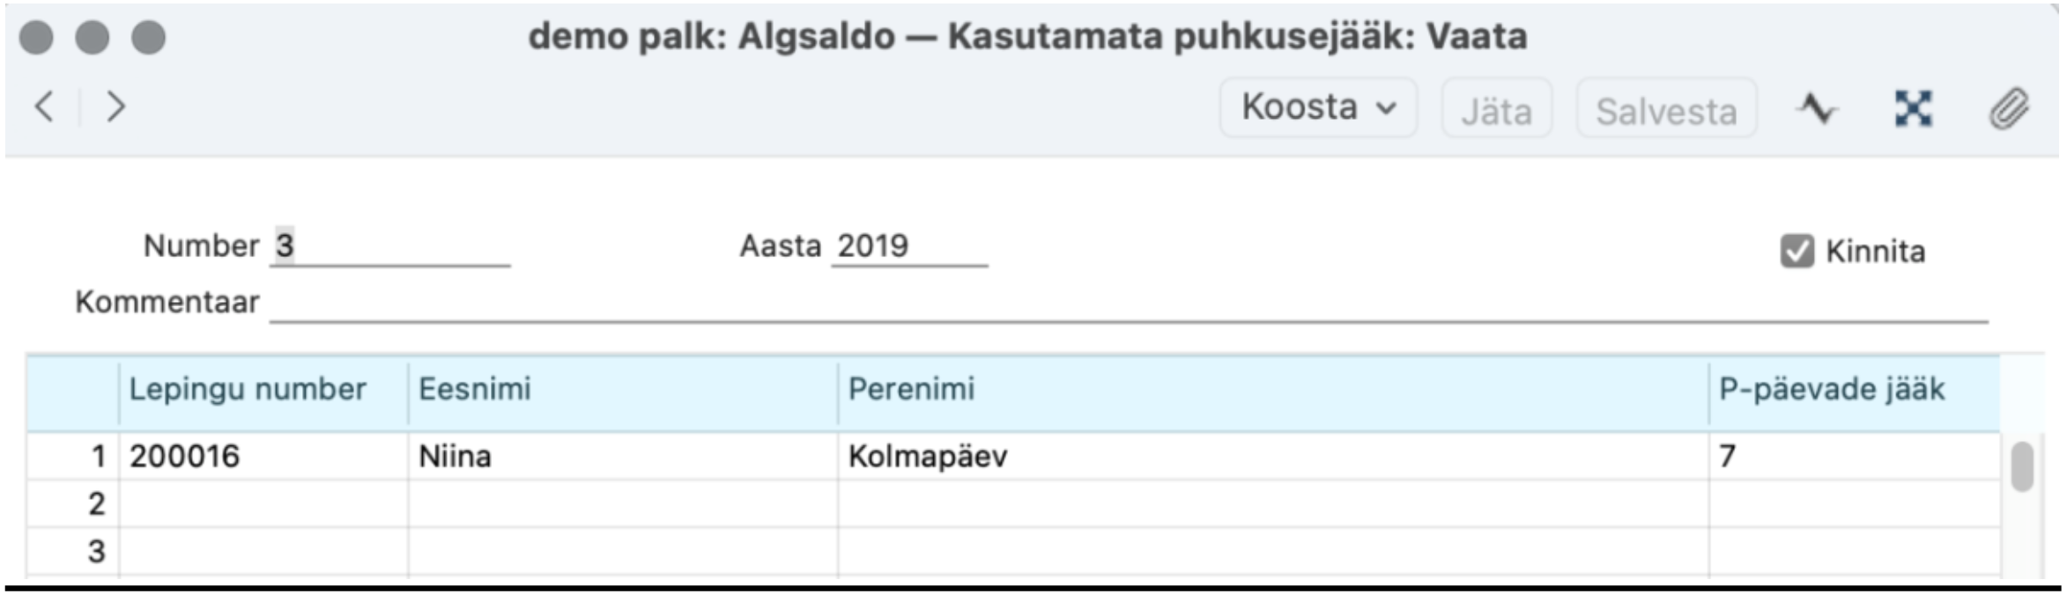Open the linked records network icon
2067x609 pixels.
coord(1913,108)
